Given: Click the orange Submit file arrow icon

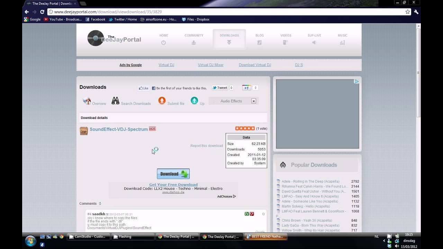Looking at the screenshot, I should click(162, 100).
